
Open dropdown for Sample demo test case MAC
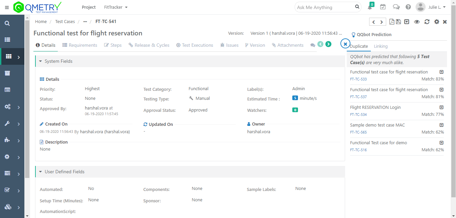tap(441, 125)
